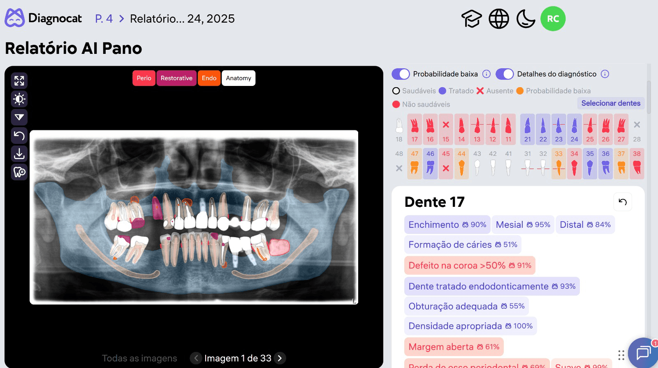658x368 pixels.
Task: Select tooth 18 in dental chart
Action: 399,129
